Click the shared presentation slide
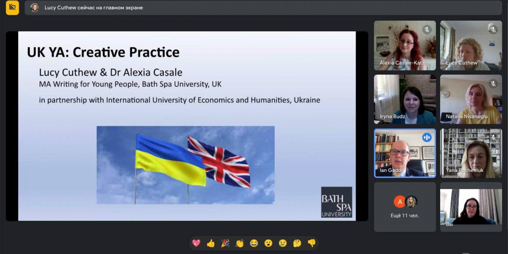508x254 pixels. click(x=187, y=126)
